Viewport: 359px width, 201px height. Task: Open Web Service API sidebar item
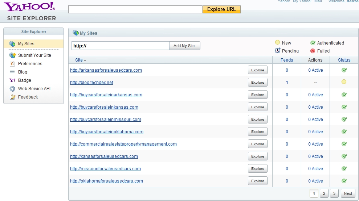(x=34, y=89)
